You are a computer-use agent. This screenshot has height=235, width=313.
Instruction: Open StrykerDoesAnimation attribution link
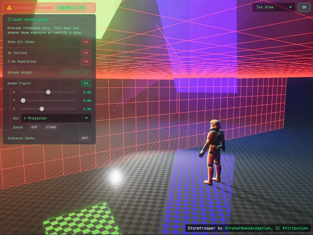pos(248,228)
